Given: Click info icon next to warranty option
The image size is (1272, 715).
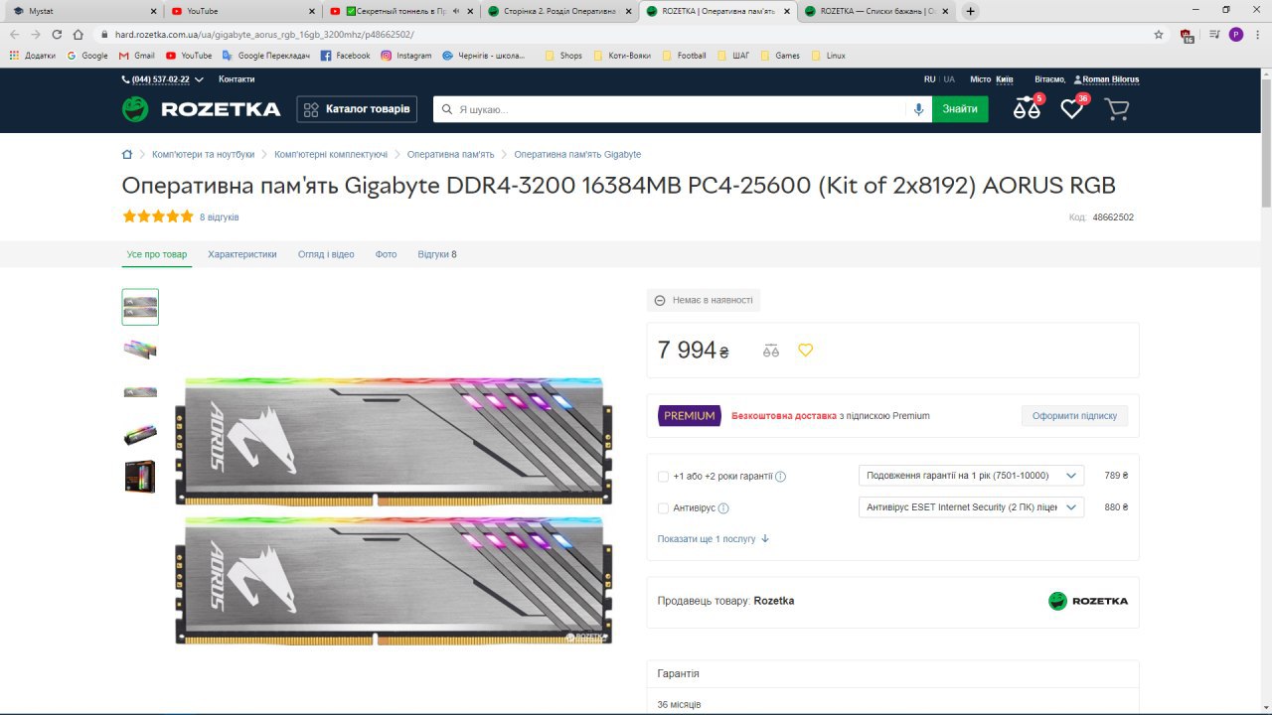Looking at the screenshot, I should pyautogui.click(x=780, y=477).
